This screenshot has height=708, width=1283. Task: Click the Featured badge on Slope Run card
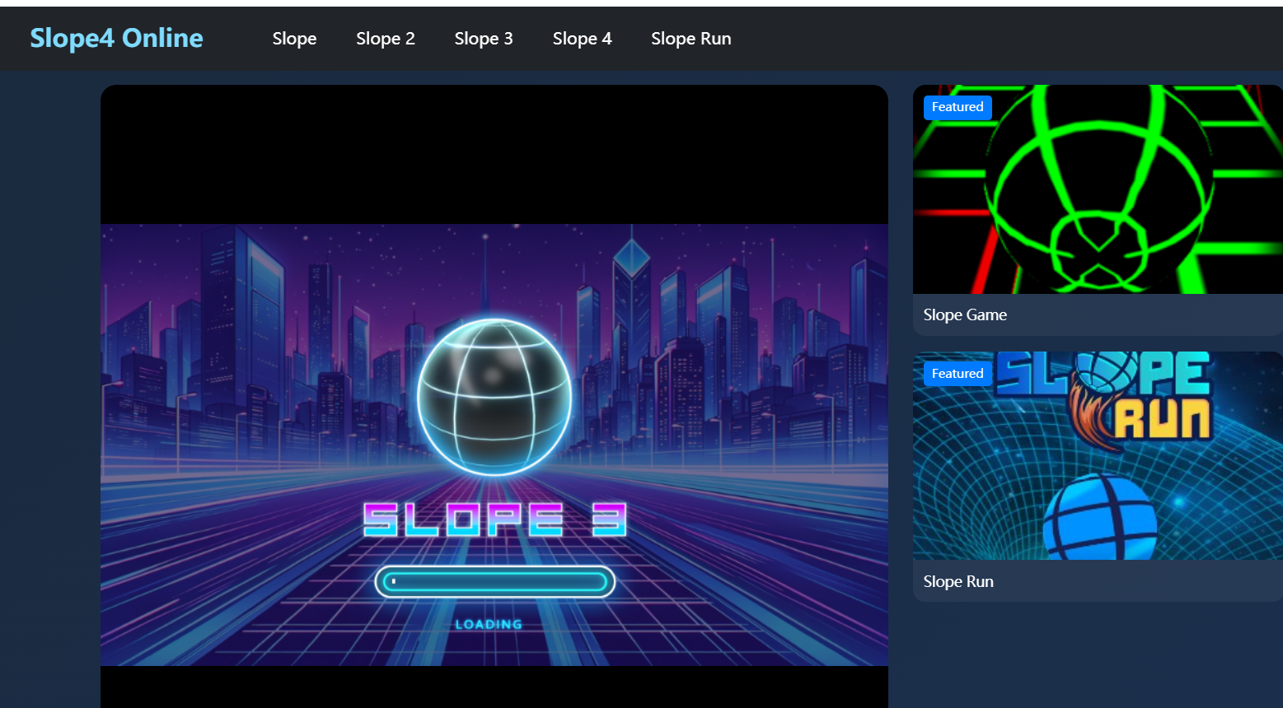click(958, 374)
